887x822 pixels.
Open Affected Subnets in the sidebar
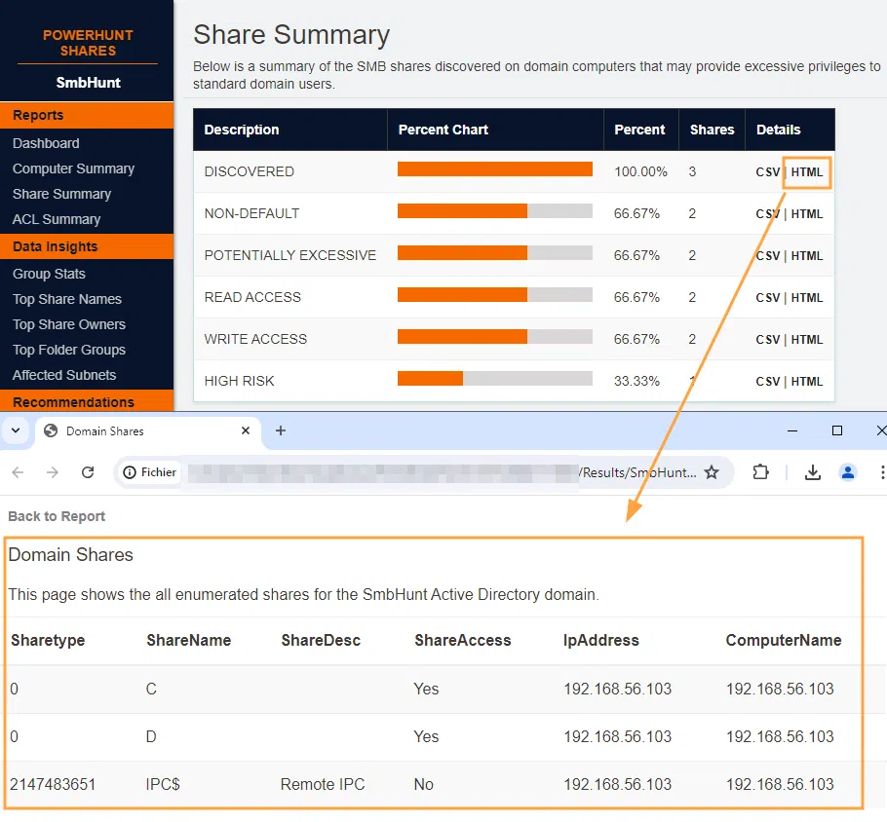tap(64, 375)
